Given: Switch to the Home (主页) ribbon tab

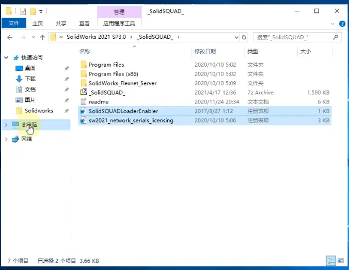Looking at the screenshot, I should coord(37,23).
